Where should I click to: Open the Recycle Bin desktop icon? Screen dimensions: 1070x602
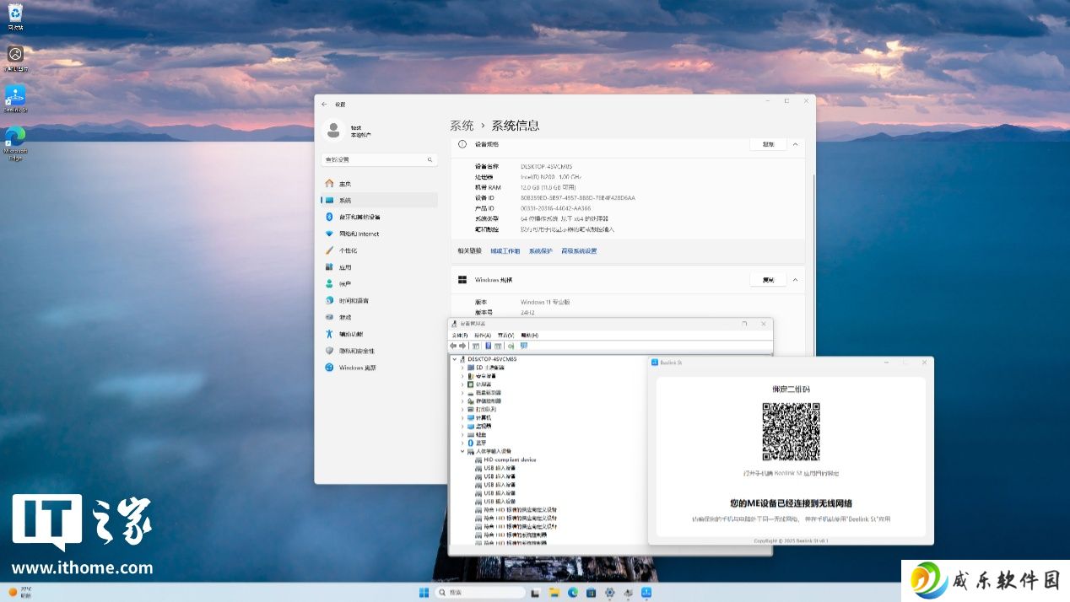click(x=15, y=16)
